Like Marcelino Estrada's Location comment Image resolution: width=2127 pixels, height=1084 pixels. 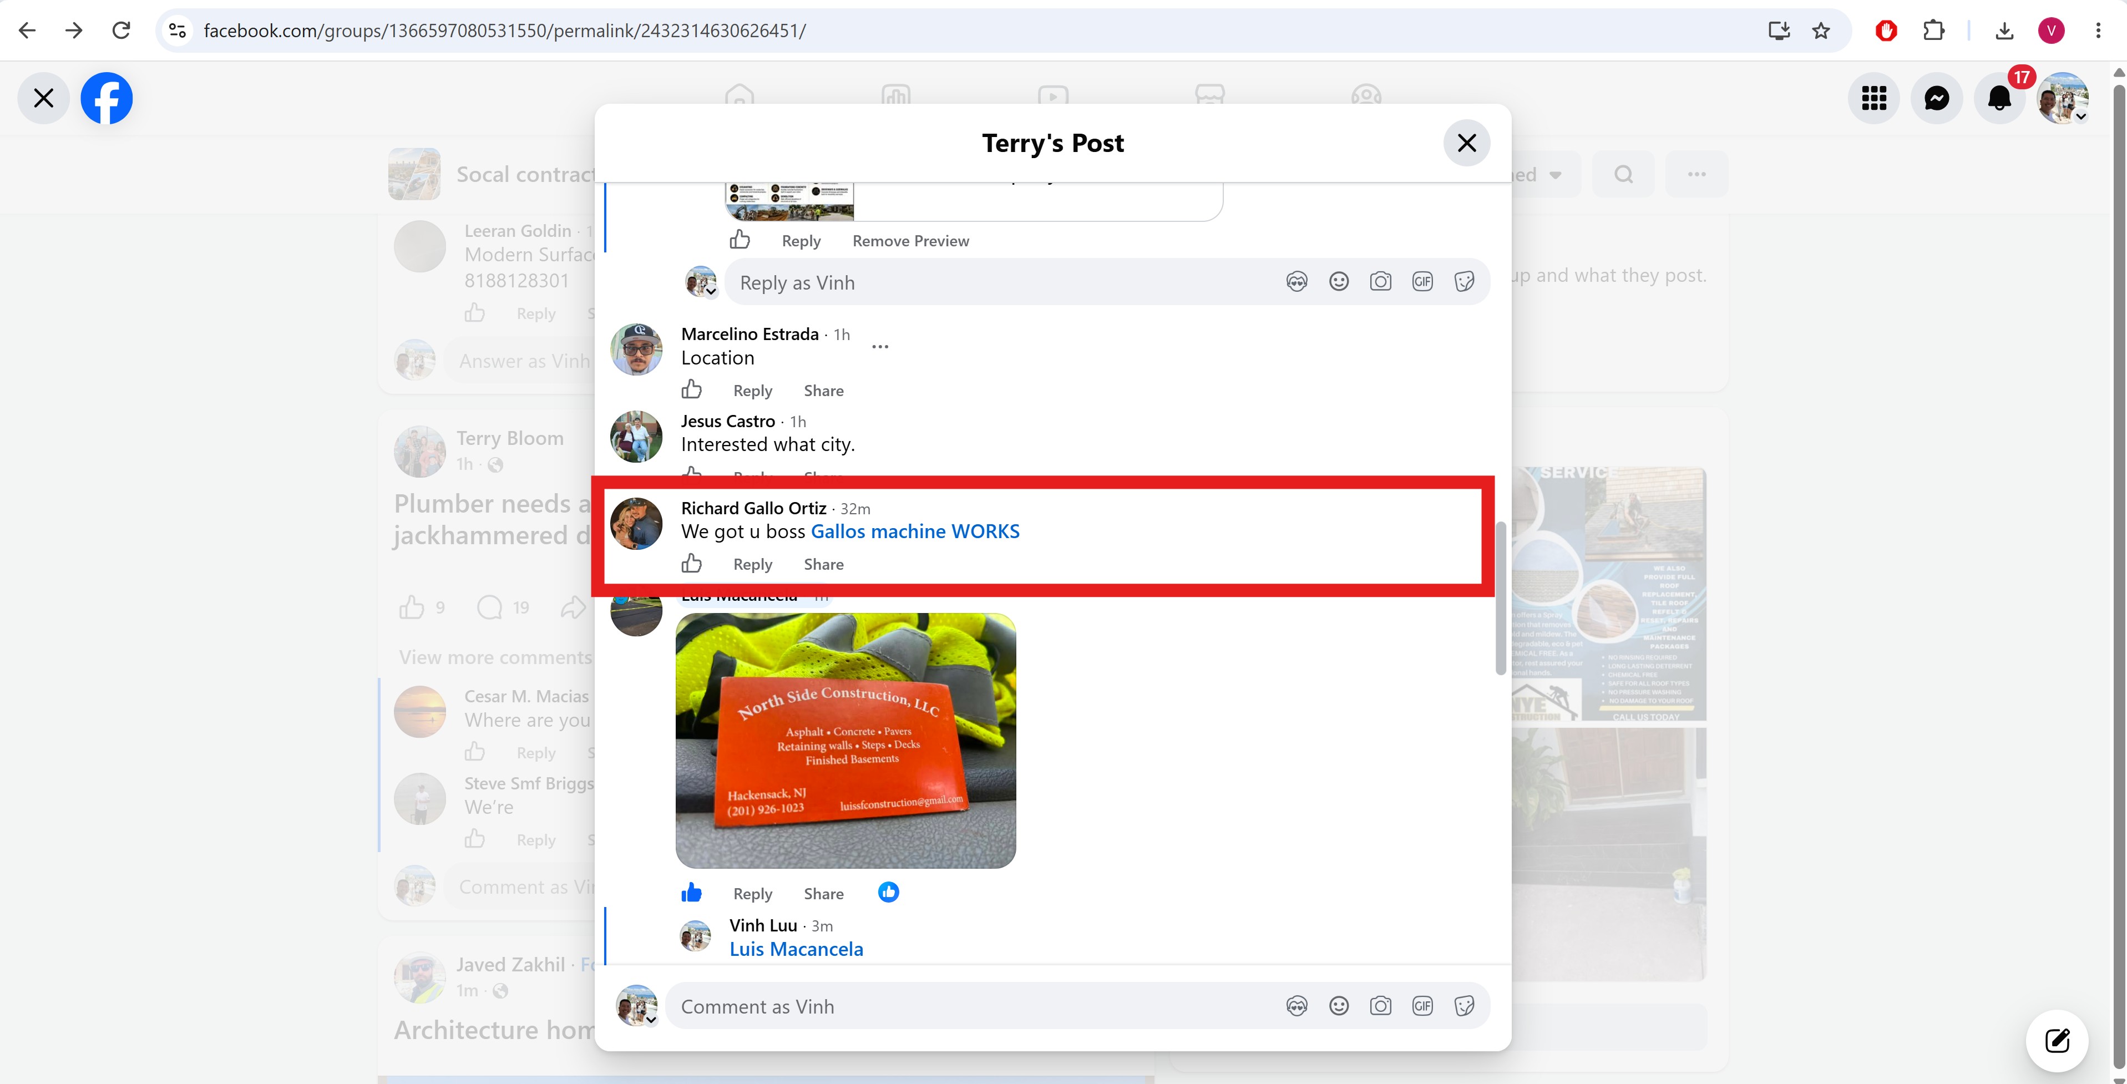point(692,389)
